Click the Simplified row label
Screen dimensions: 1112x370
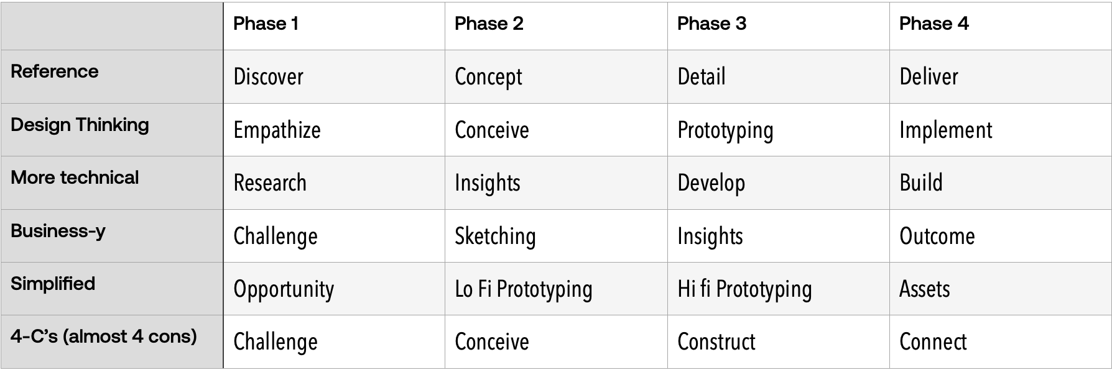53,284
